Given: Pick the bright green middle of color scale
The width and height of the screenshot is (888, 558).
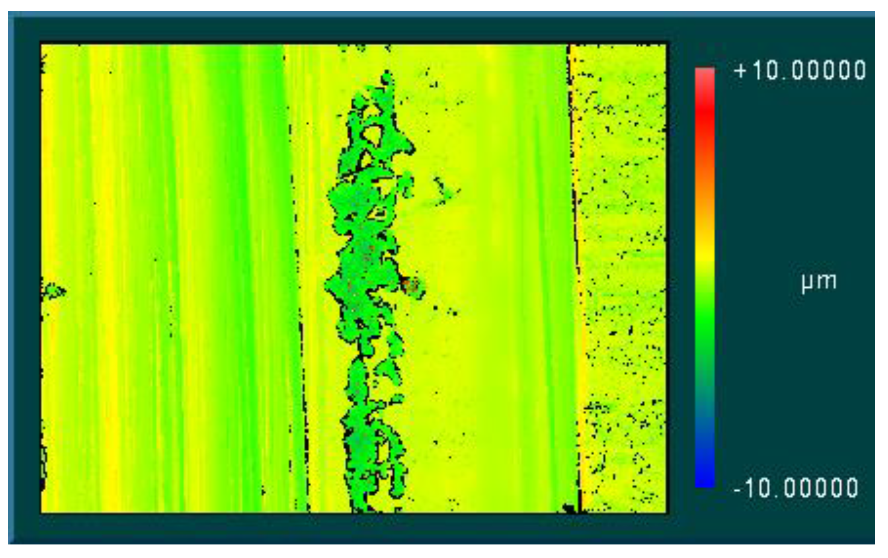Looking at the screenshot, I should point(705,320).
